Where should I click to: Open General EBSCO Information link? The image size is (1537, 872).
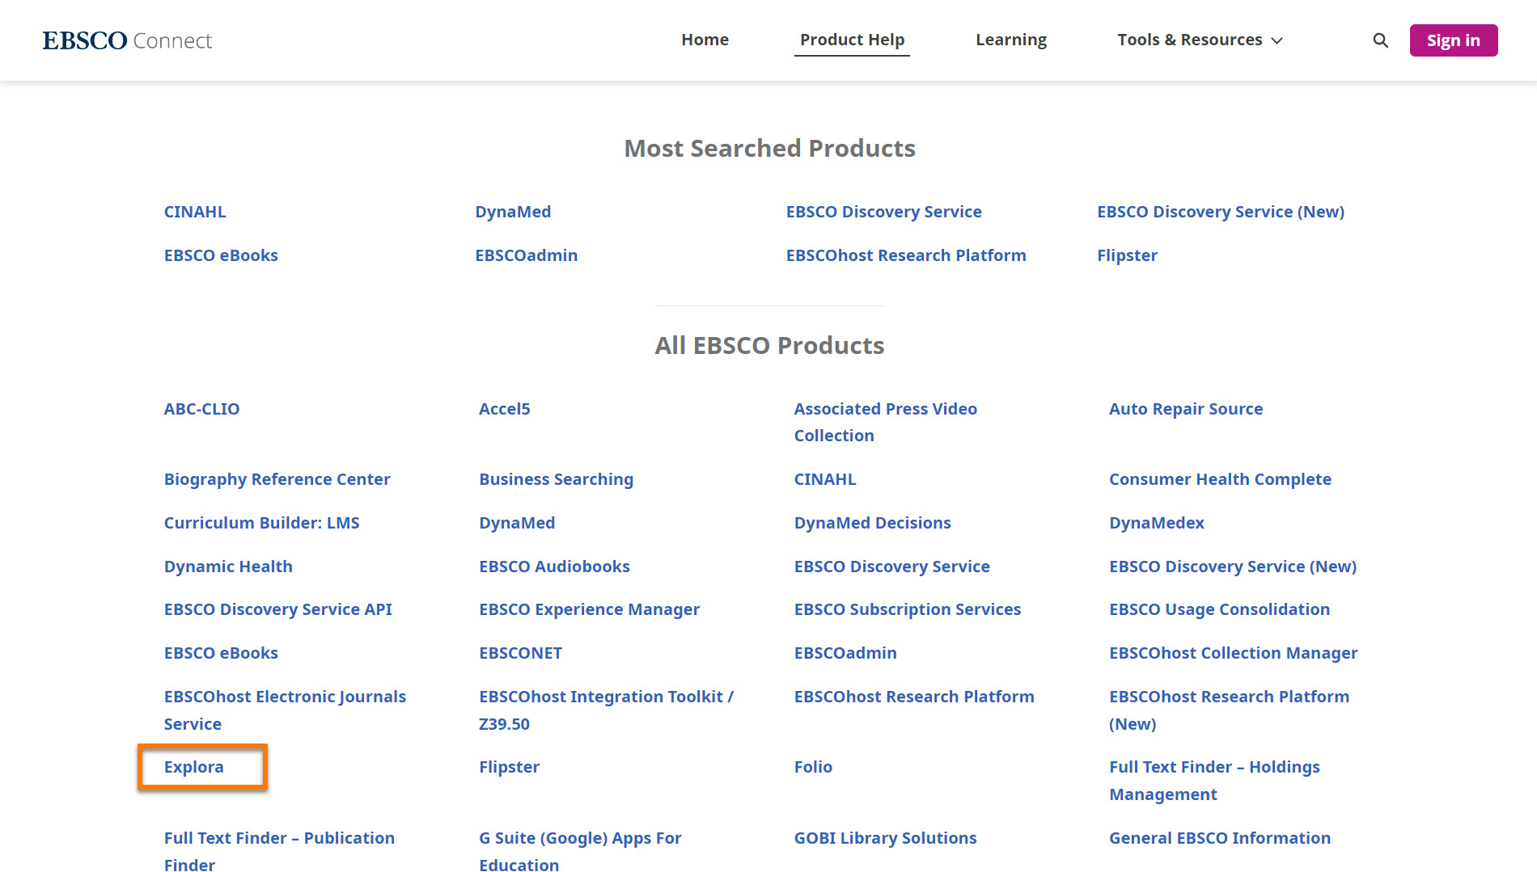1219,838
